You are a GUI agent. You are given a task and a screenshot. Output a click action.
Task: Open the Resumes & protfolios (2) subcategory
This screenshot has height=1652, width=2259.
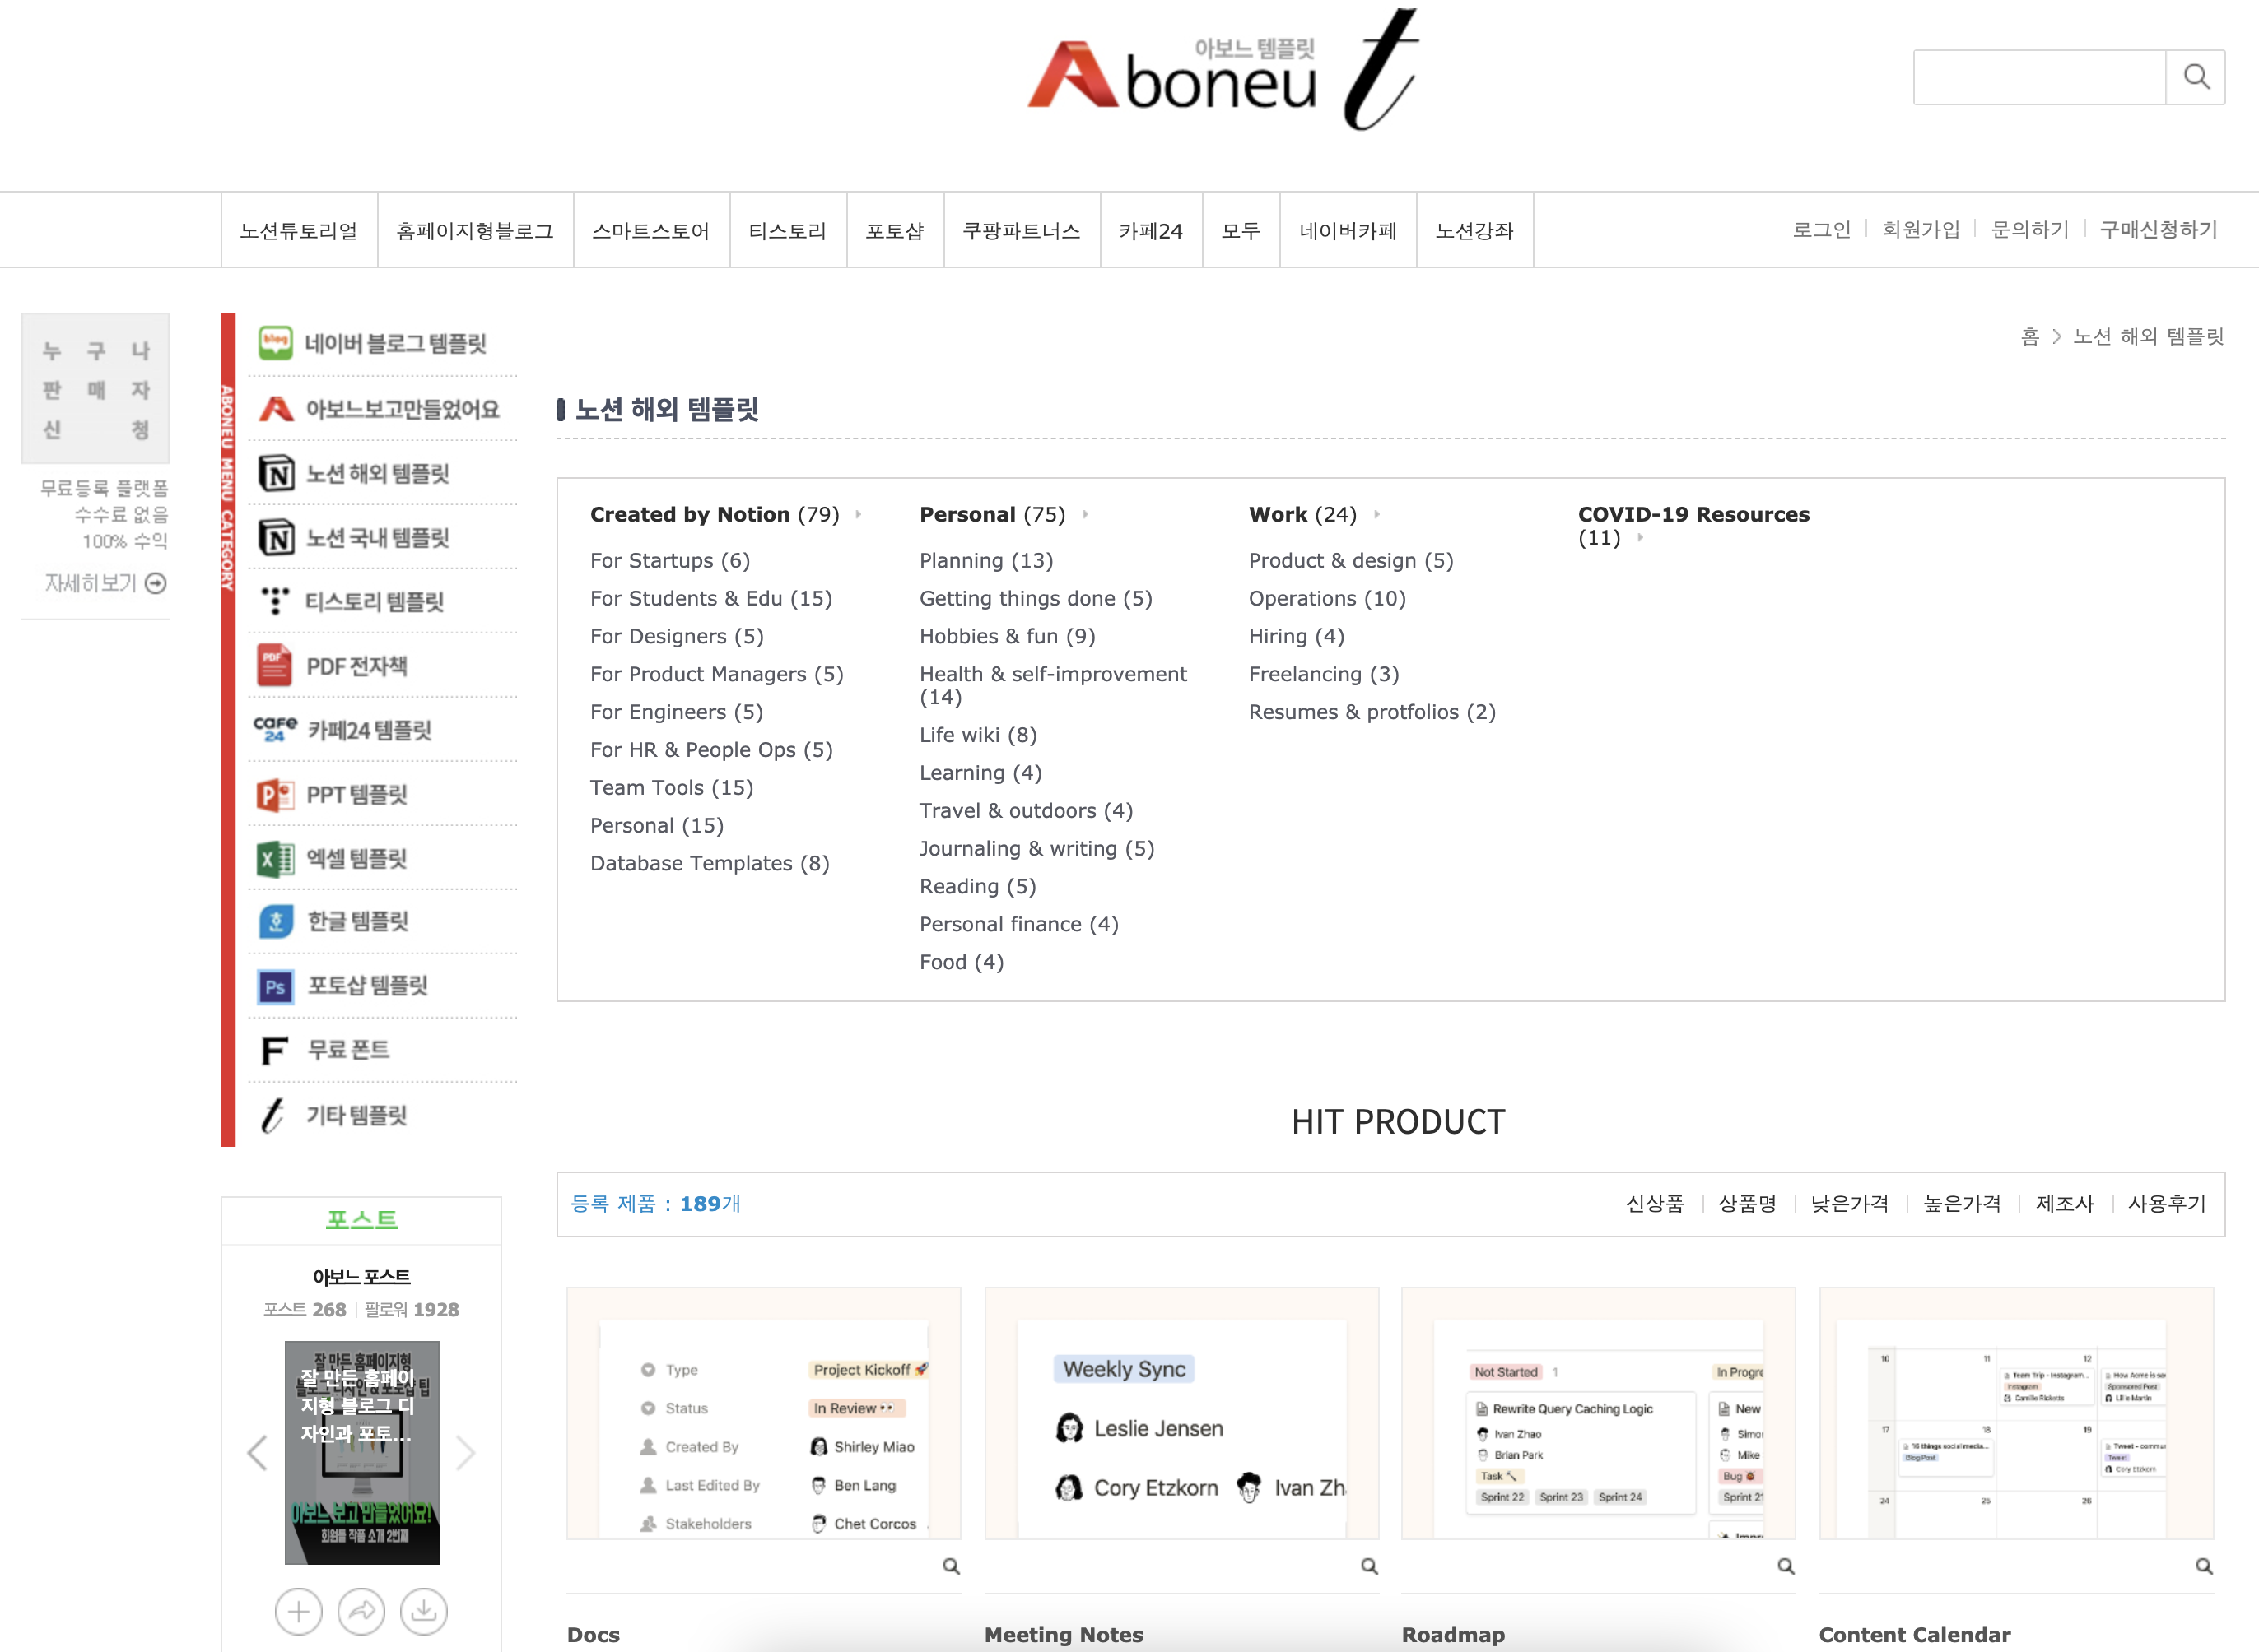click(1372, 712)
